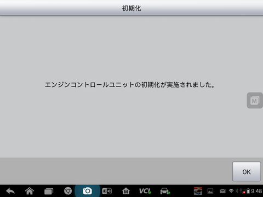This screenshot has height=197, width=263.
Task: Tap the floating M shortcut icon
Action: 255,101
